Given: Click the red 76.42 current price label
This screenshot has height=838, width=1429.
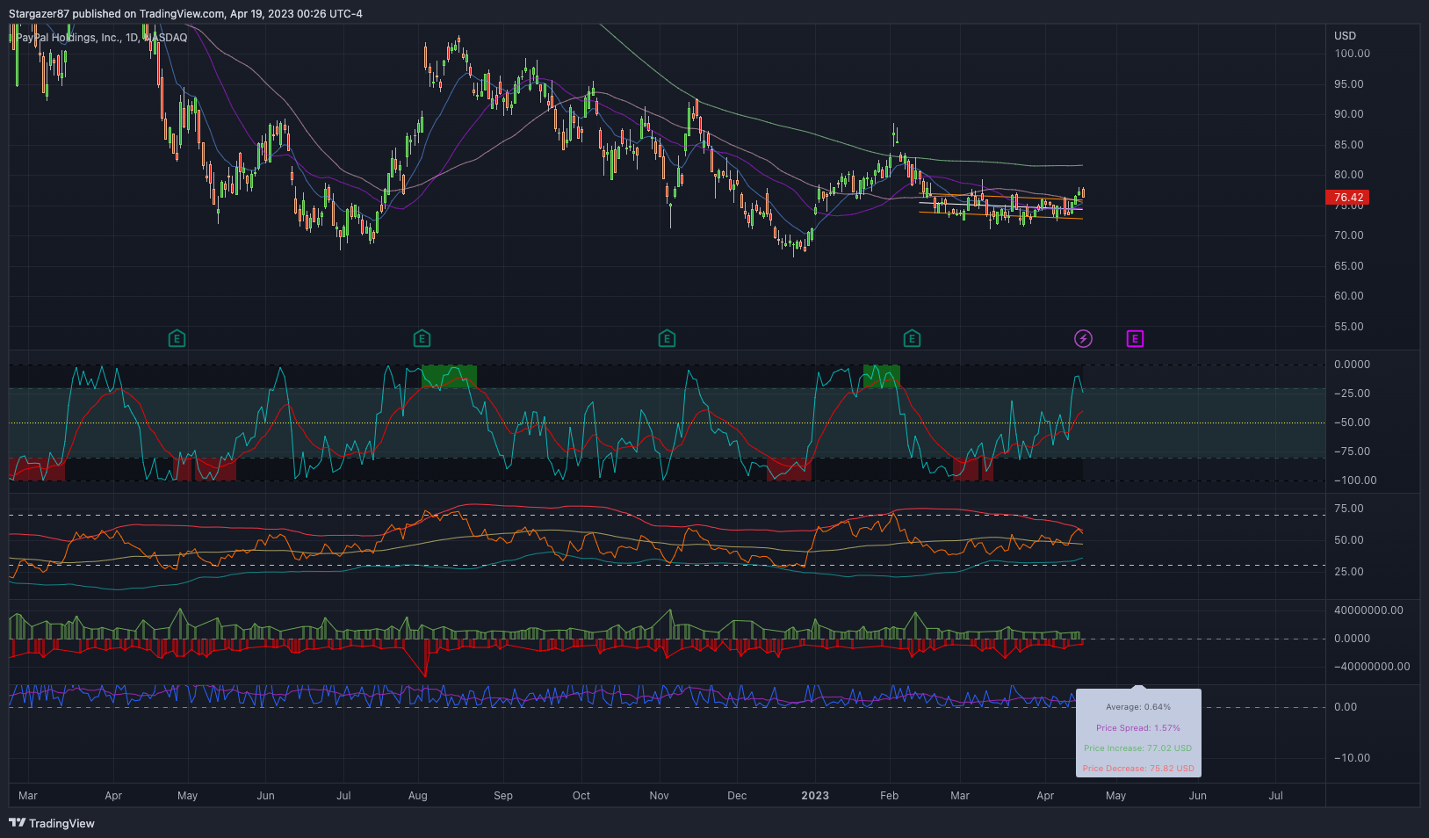Looking at the screenshot, I should (1348, 198).
